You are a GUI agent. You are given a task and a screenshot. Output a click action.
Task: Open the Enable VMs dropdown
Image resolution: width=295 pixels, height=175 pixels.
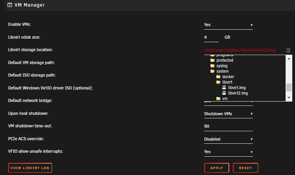228,25
